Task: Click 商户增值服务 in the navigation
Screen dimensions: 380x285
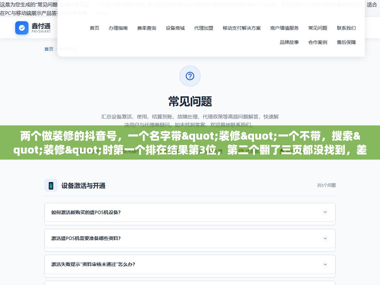Action: (284, 28)
